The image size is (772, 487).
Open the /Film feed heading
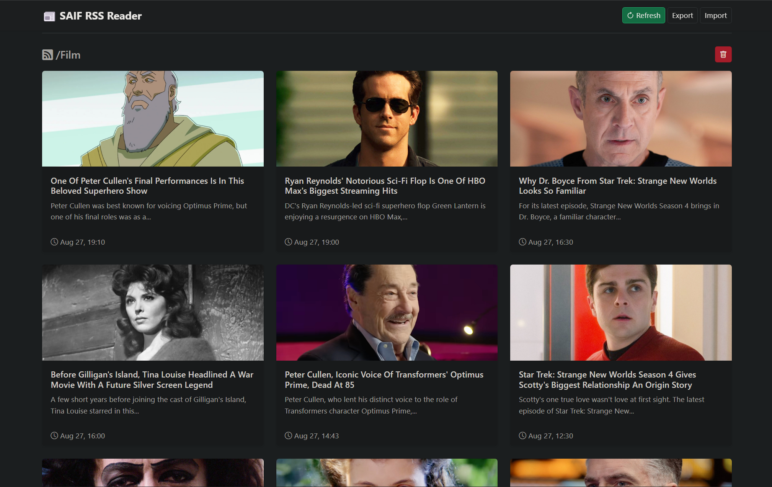point(68,55)
